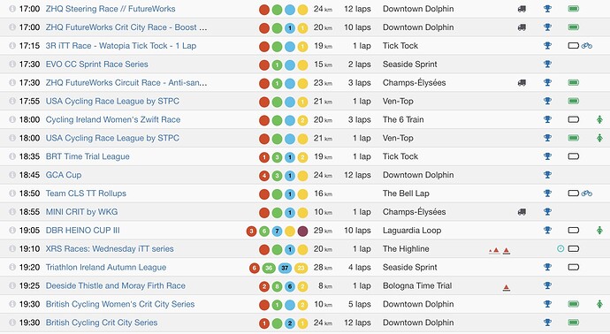This screenshot has height=334, width=610.
Task: Open 3R iTT Race Watopia Tick Tock link
Action: click(121, 45)
